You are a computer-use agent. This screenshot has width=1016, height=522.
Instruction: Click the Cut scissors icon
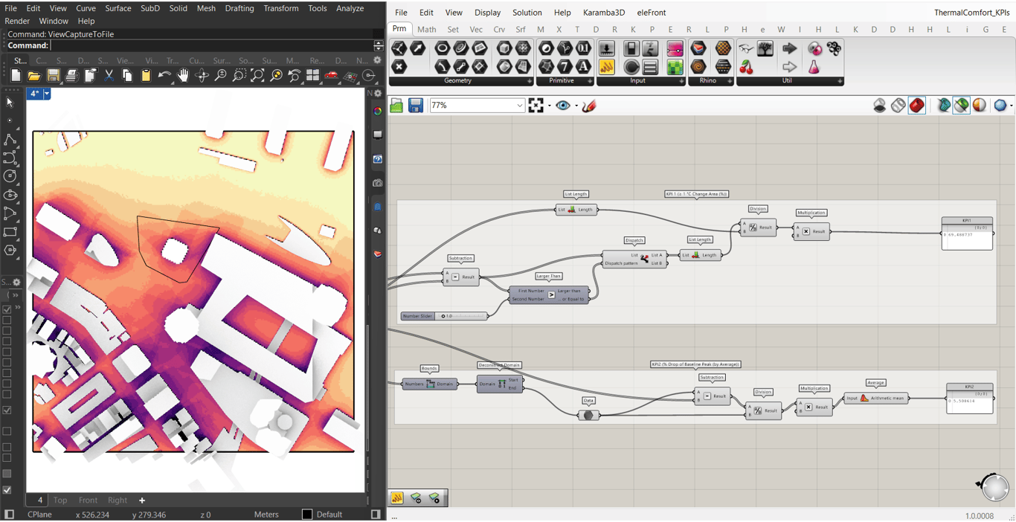(x=109, y=76)
